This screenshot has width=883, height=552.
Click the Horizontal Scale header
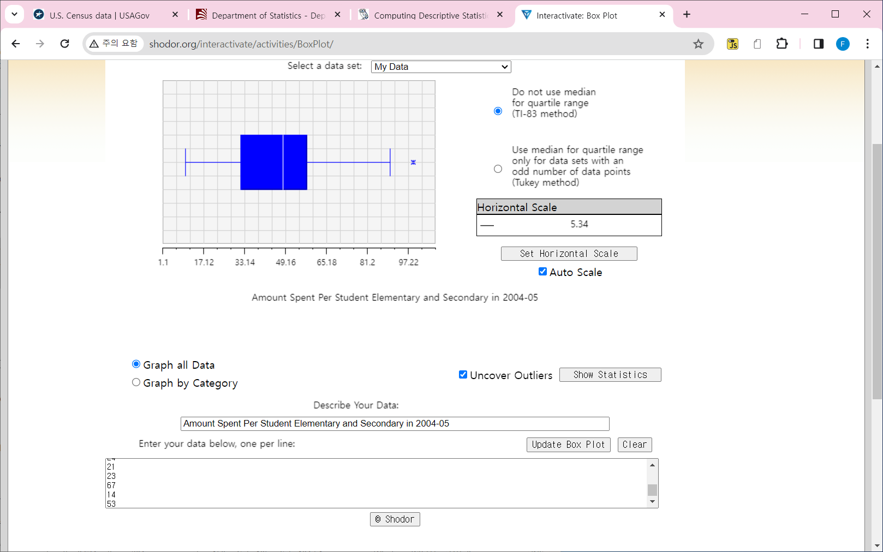click(x=569, y=207)
